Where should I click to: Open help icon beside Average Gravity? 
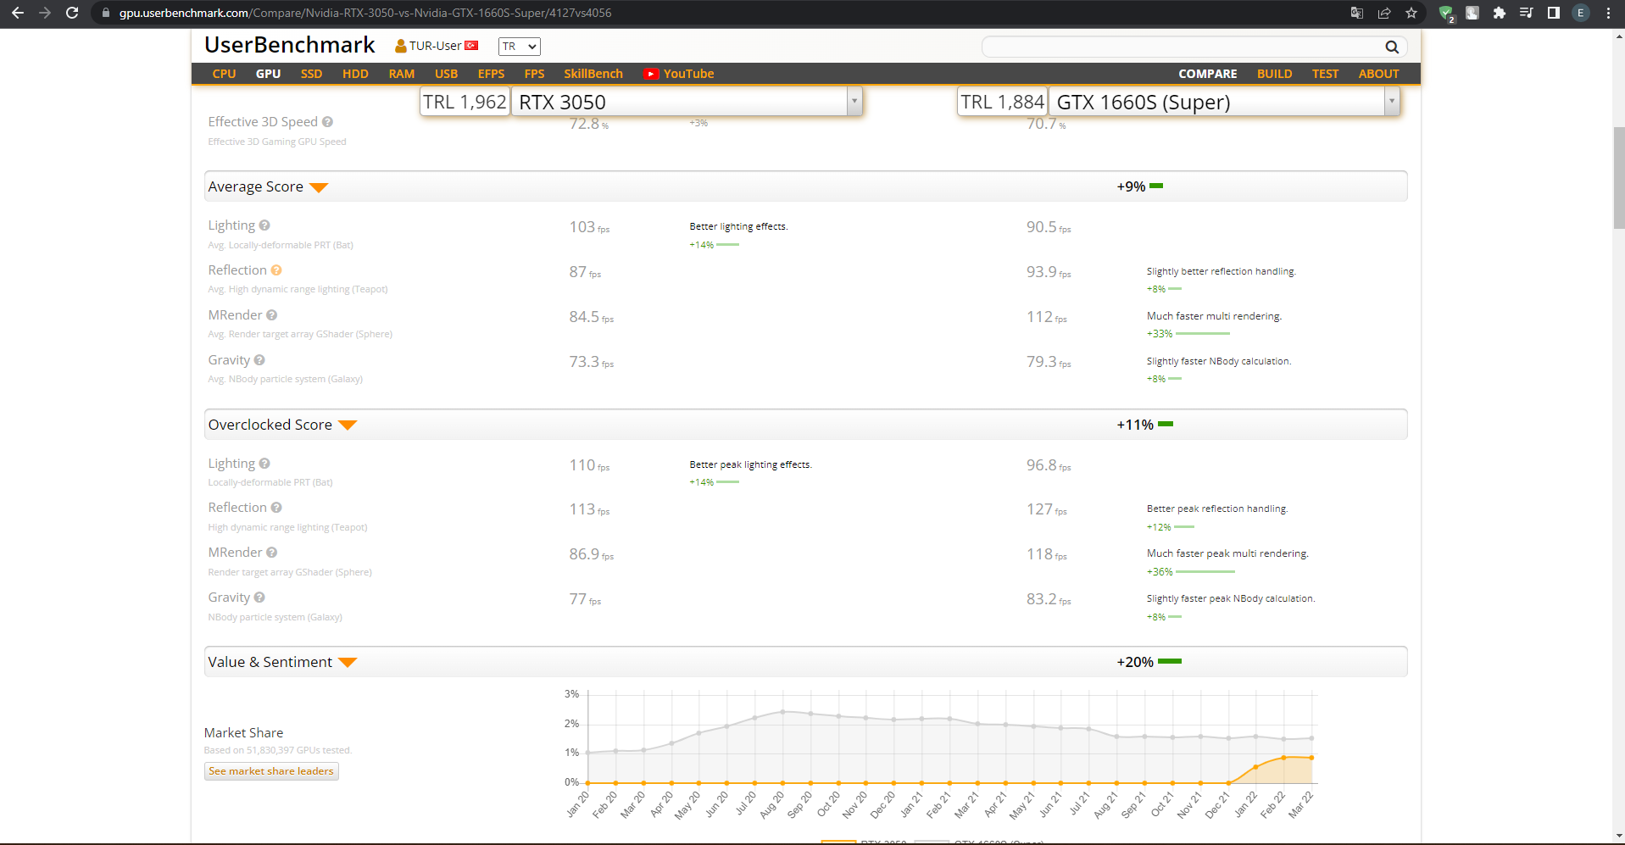[259, 360]
